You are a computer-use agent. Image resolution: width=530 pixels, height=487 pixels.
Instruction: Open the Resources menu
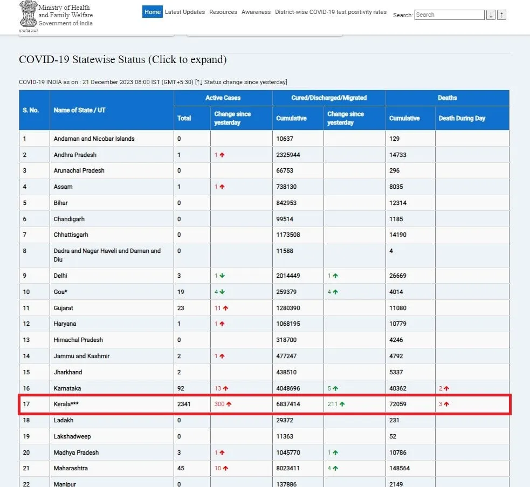(x=223, y=12)
